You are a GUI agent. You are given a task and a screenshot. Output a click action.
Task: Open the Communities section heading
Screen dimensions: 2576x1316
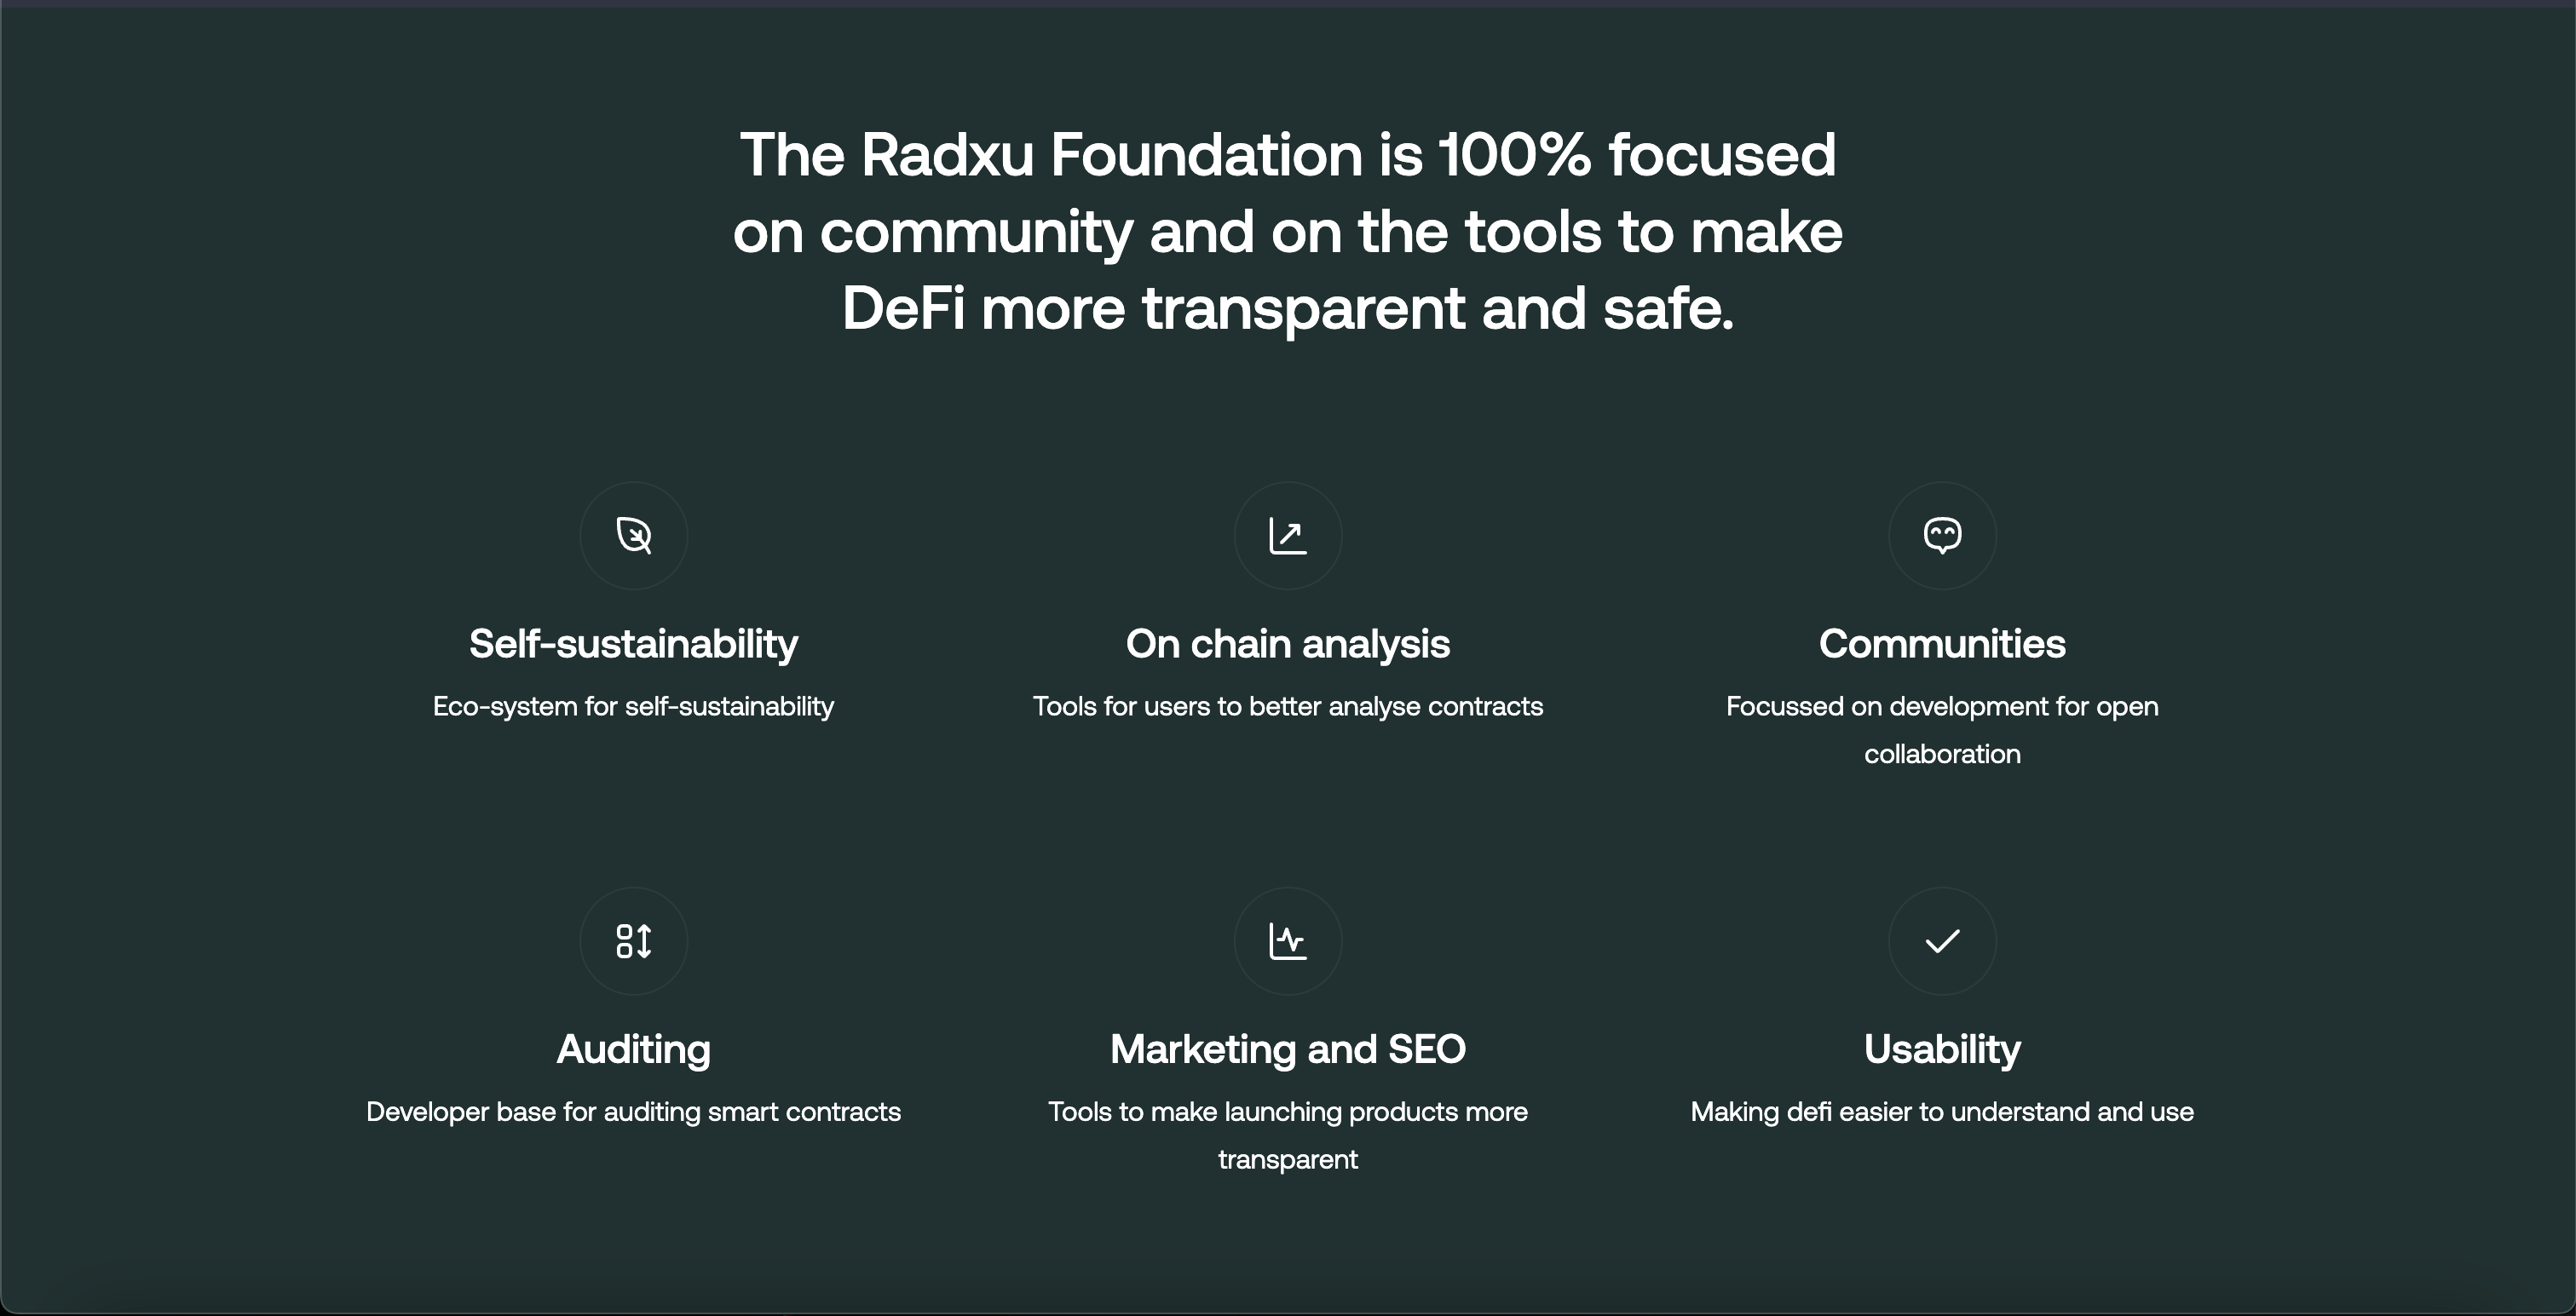[1941, 645]
